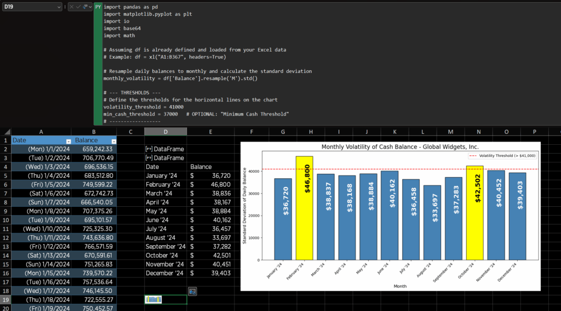This screenshot has height=311, width=561.
Task: Click the chart image thumbnail in cell D19
Action: [x=153, y=299]
